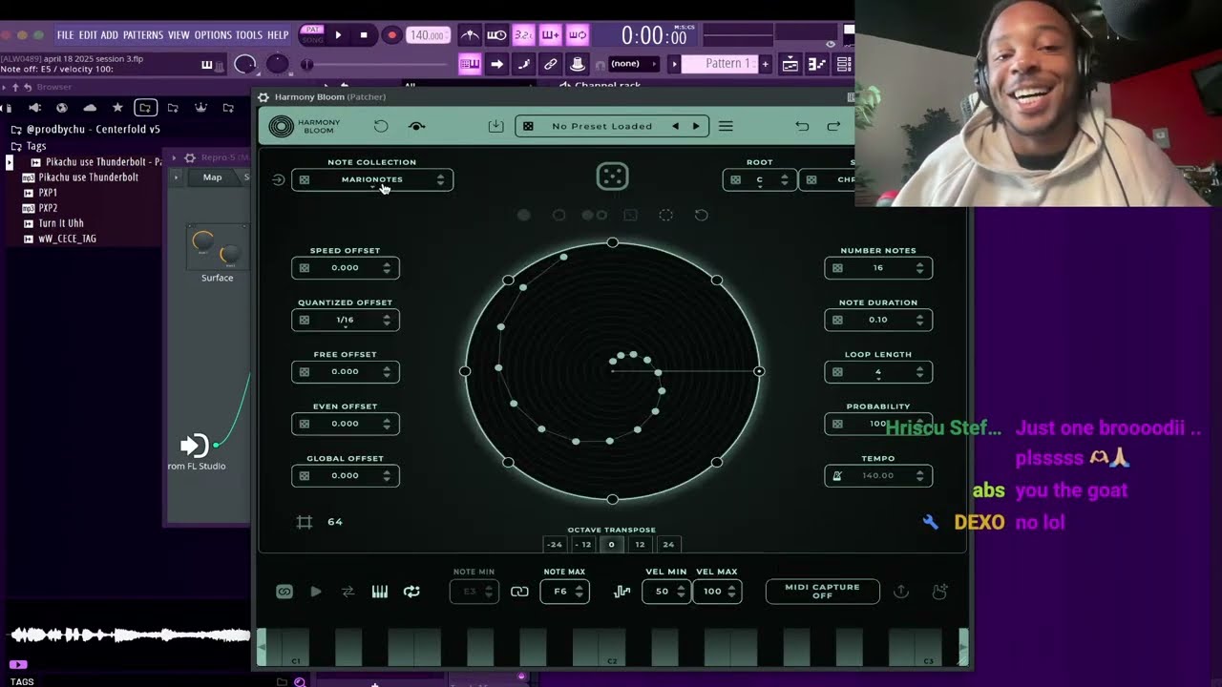Select the -24 octave transpose button

point(554,544)
